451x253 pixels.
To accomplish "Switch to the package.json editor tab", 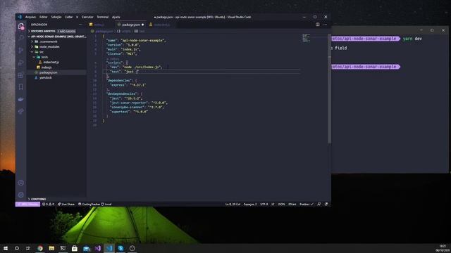I will (x=130, y=25).
